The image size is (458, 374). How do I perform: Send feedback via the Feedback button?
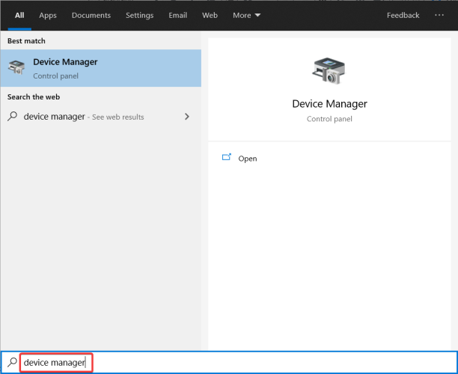click(x=403, y=15)
